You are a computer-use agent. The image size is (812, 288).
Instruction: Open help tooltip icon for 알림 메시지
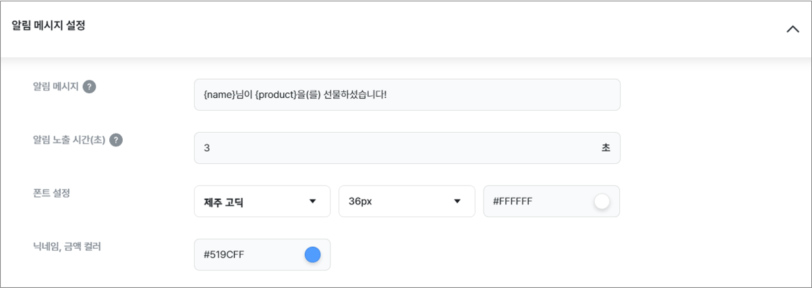(89, 87)
